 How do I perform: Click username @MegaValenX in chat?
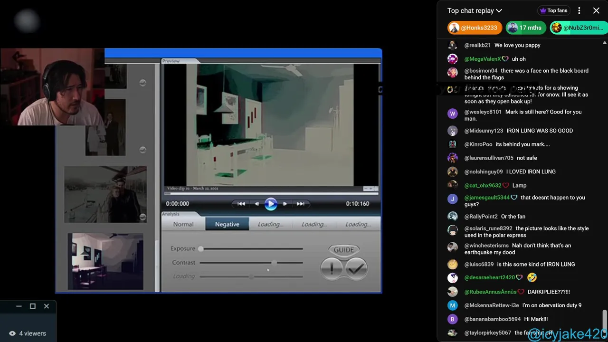point(483,59)
